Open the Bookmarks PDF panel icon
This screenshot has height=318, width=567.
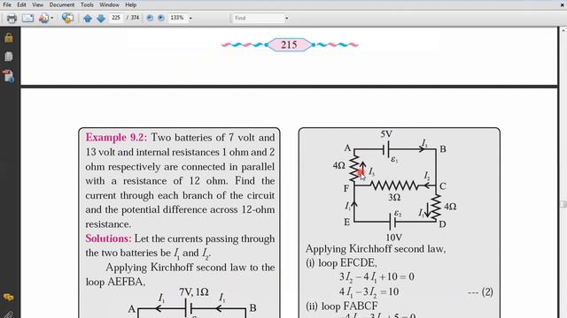coord(9,76)
